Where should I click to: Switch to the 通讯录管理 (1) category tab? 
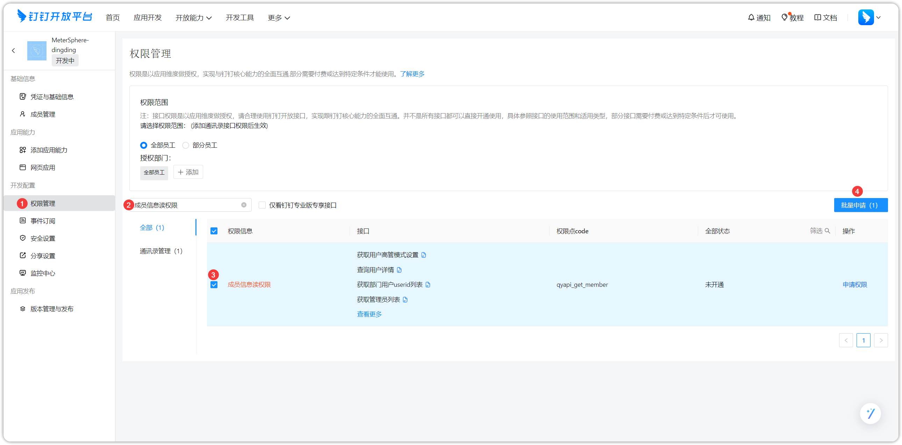(x=161, y=251)
